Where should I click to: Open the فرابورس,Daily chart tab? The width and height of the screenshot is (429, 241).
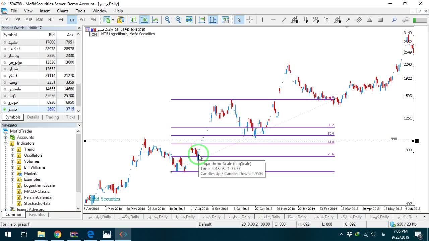tap(99, 217)
